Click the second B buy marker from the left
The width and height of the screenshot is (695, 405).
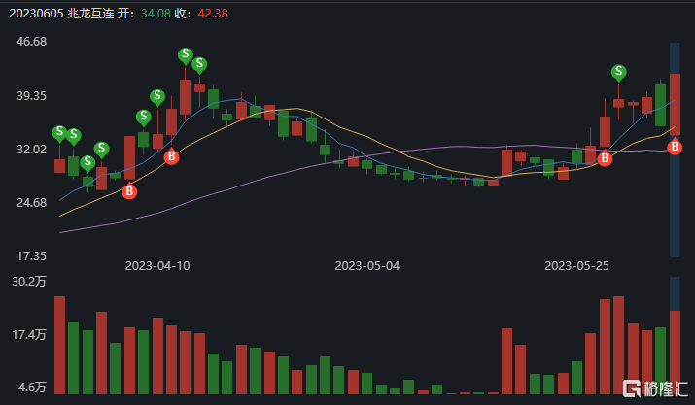pos(171,156)
